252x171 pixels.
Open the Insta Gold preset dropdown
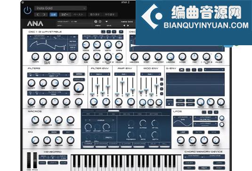pyautogui.click(x=60, y=8)
